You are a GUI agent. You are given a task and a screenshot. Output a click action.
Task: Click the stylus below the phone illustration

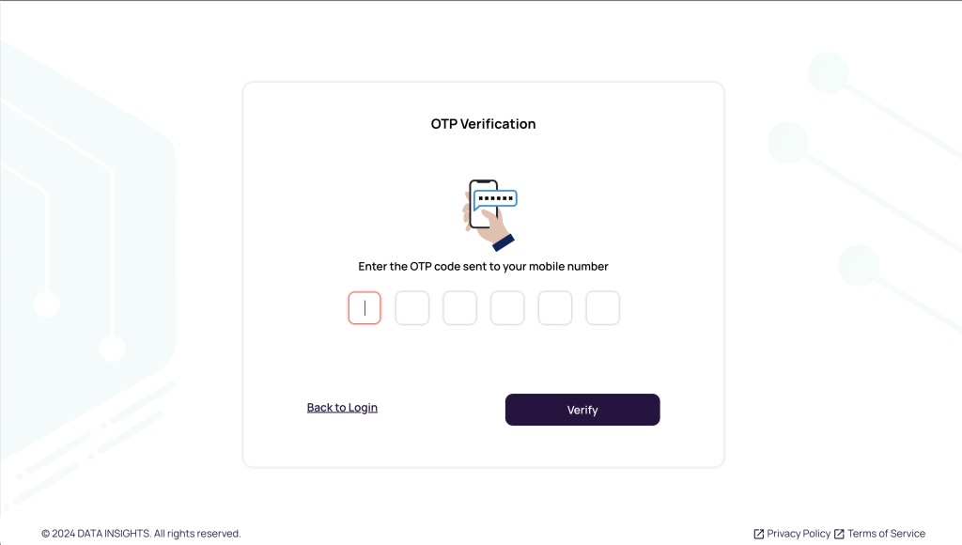pyautogui.click(x=501, y=240)
